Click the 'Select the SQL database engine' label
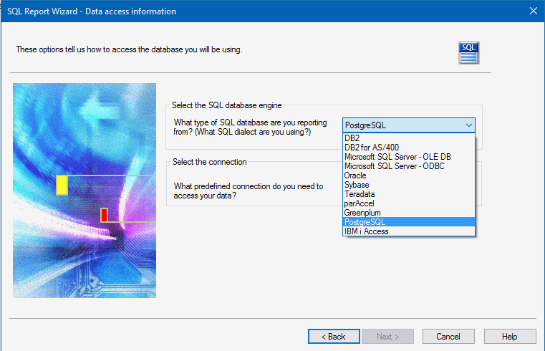This screenshot has height=351, width=545. coord(226,105)
